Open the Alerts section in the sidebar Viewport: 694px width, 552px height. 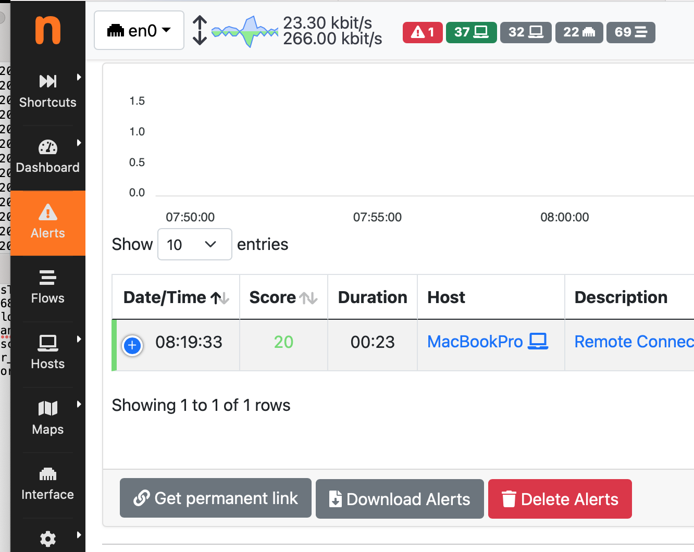coord(47,223)
